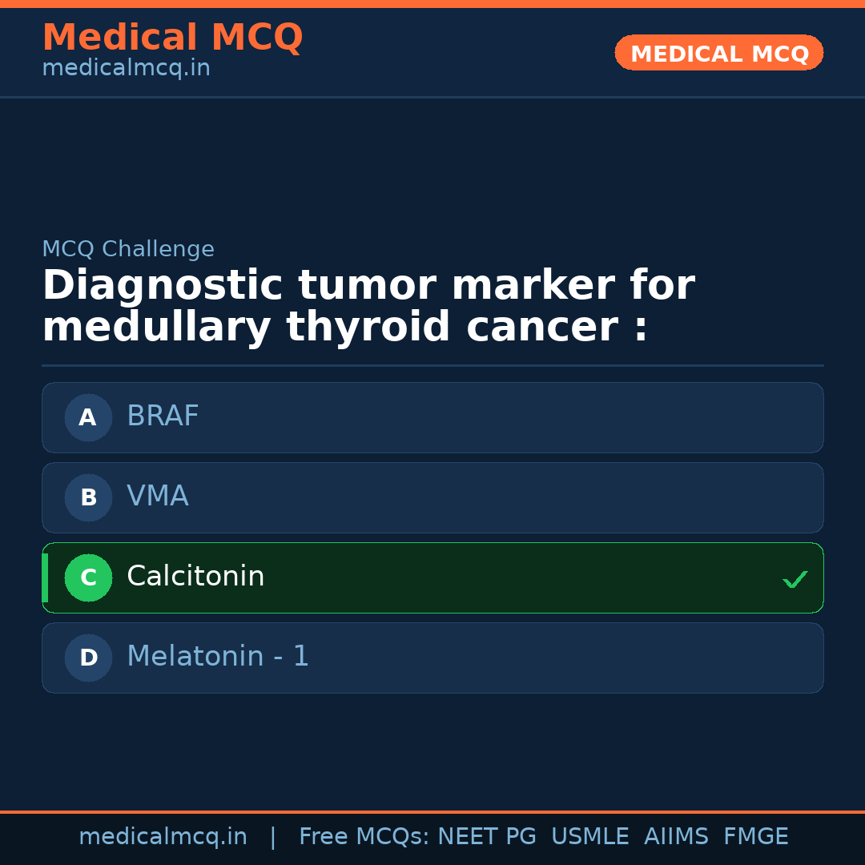
Task: Click the green C circle badge
Action: pyautogui.click(x=88, y=577)
